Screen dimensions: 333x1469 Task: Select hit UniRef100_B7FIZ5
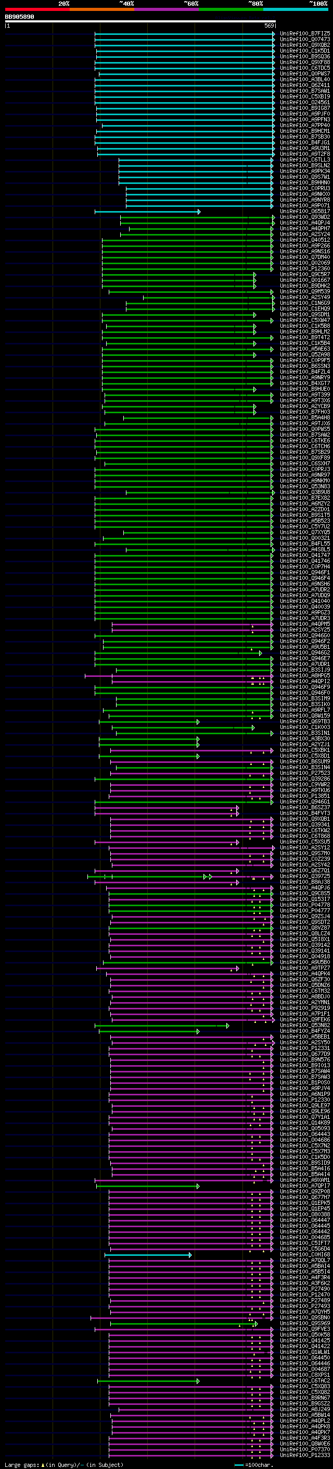(305, 34)
